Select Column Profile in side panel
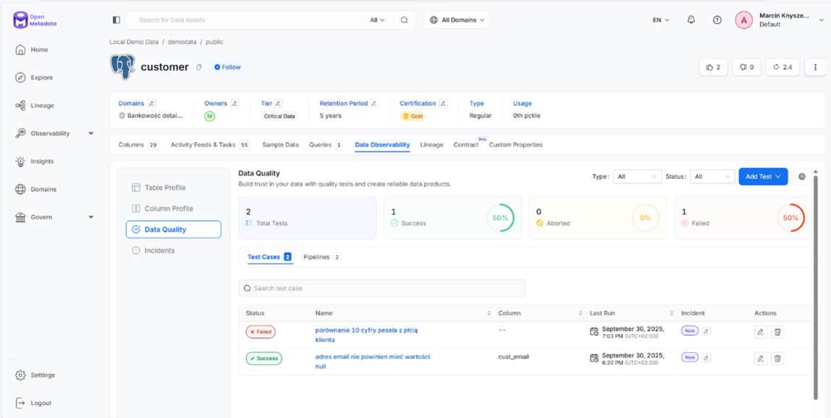This screenshot has width=831, height=418. click(169, 209)
